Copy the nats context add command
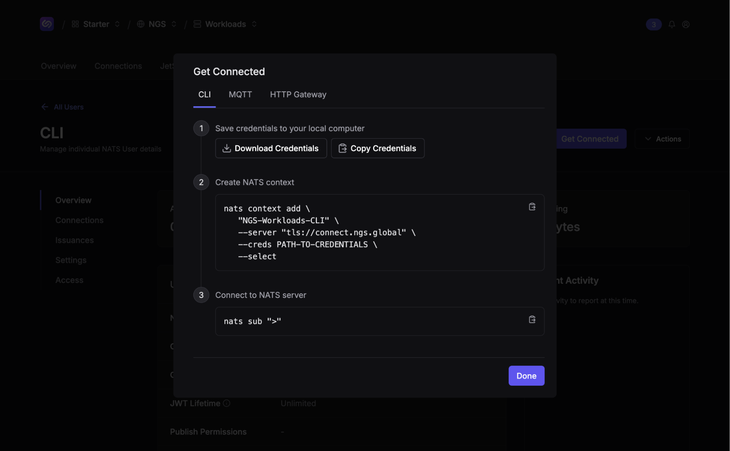Screen dimensions: 730x451 tap(532, 207)
